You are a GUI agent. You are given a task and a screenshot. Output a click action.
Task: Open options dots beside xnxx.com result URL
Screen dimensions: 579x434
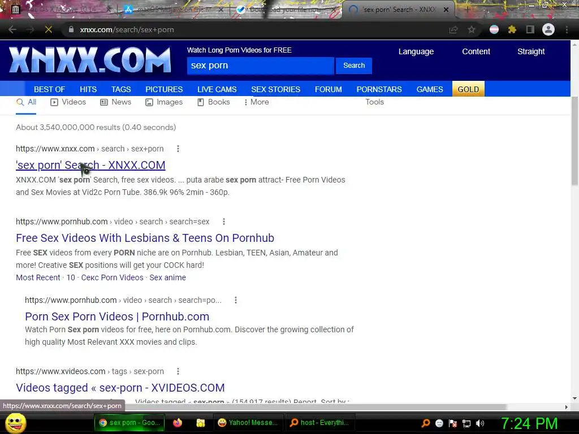click(x=178, y=149)
